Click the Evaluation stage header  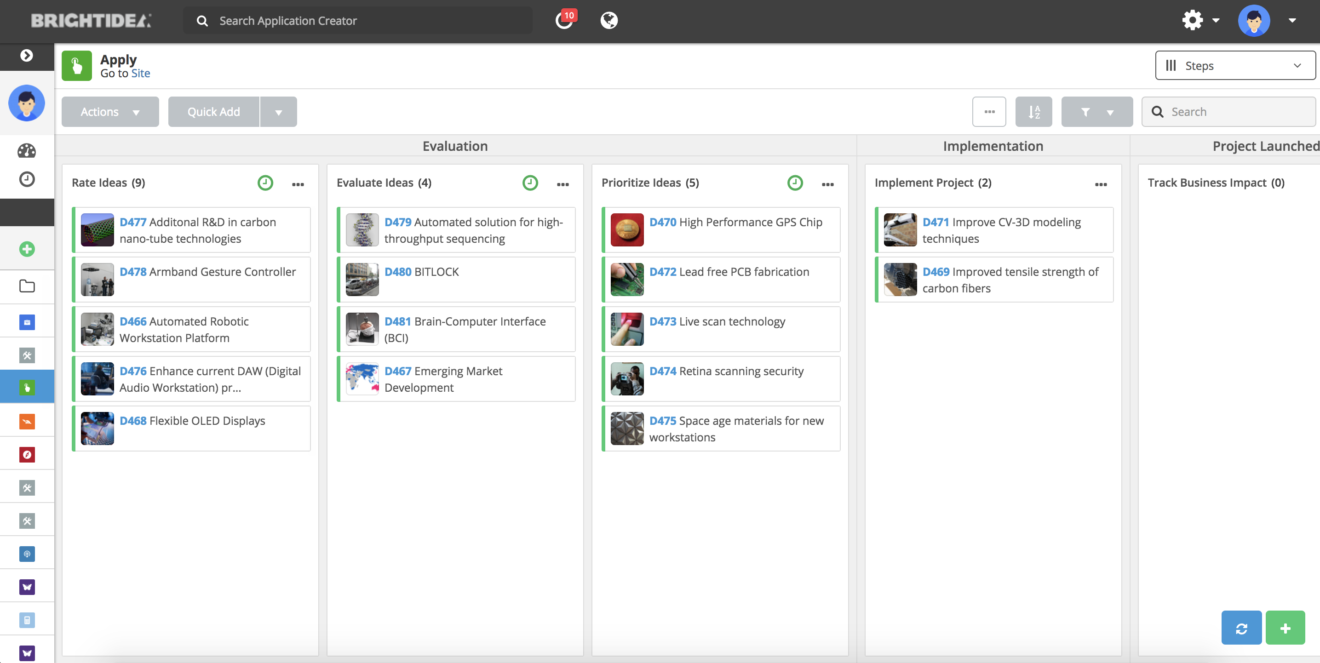pyautogui.click(x=455, y=146)
